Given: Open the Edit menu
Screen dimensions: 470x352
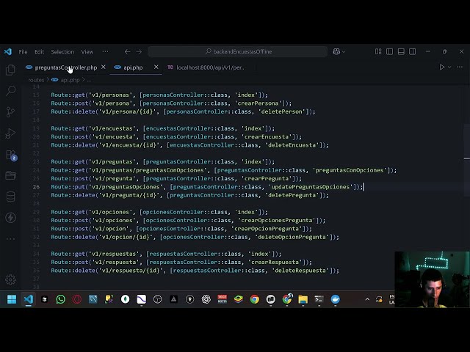Looking at the screenshot, I should tap(39, 52).
